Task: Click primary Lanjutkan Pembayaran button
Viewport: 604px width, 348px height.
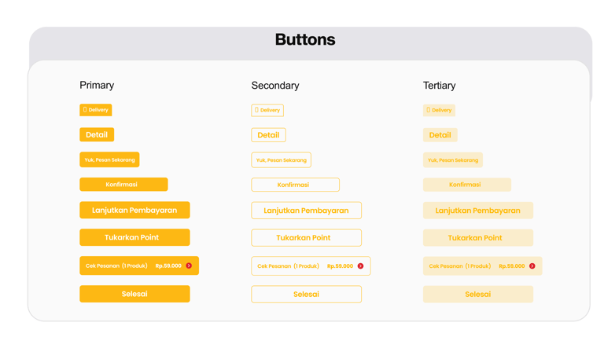Action: click(134, 211)
